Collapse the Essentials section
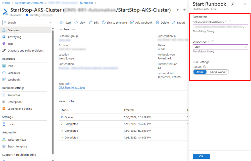 pos(61,29)
